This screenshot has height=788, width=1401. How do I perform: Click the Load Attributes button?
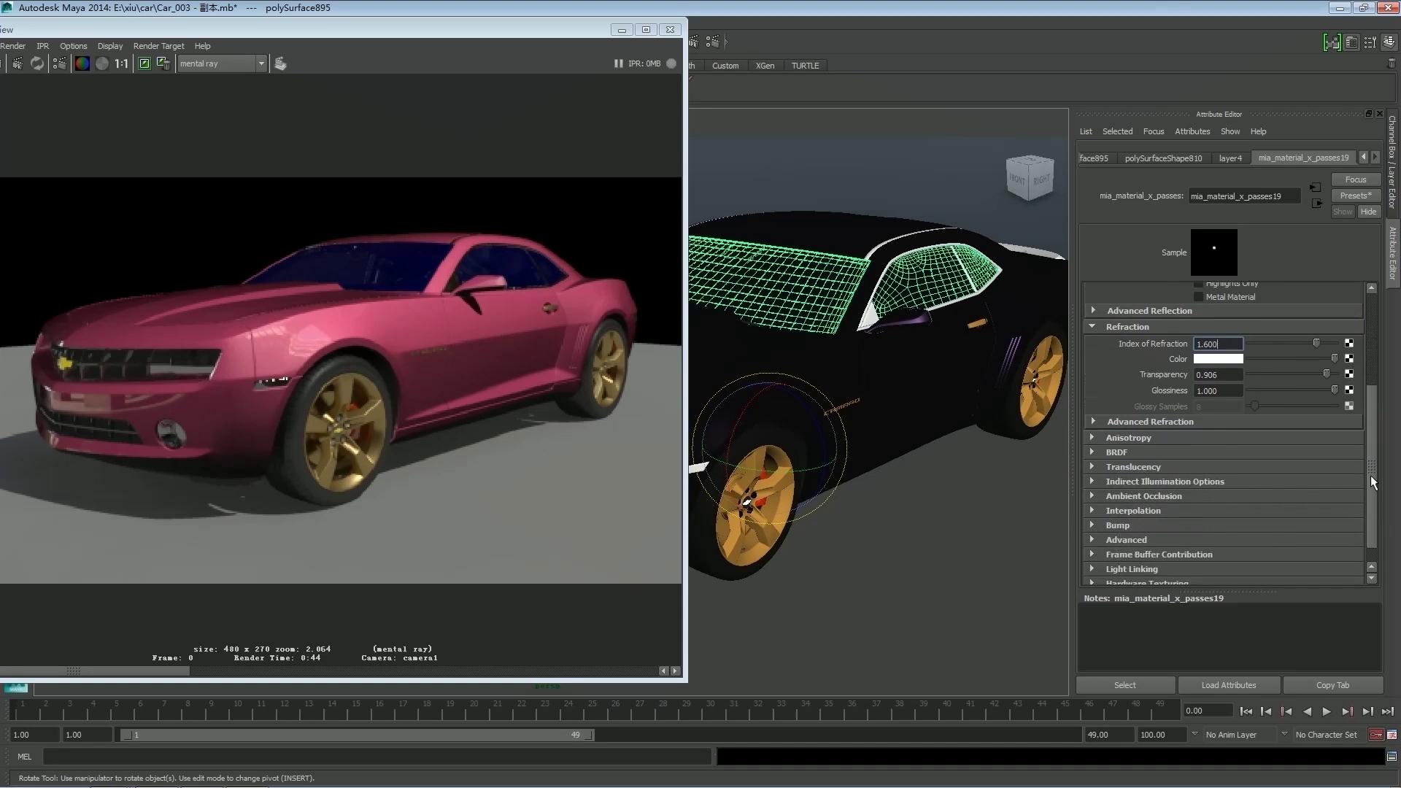1228,685
